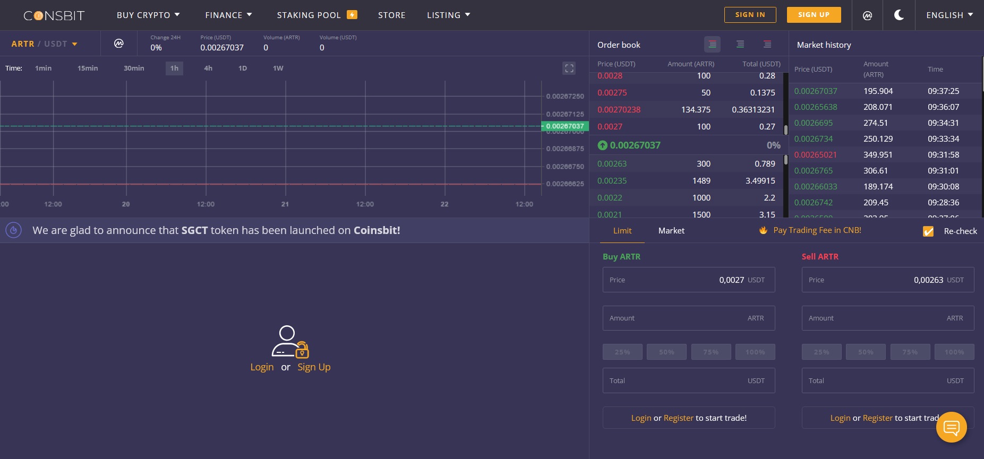Click the Sell ARTR Amount field
Screen dimensions: 984x459
click(x=888, y=318)
